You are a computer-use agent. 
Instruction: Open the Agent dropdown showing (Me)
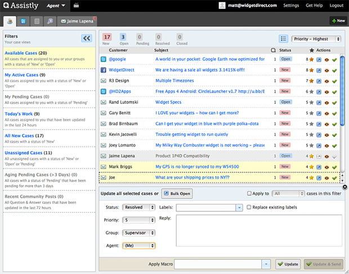tap(138, 246)
